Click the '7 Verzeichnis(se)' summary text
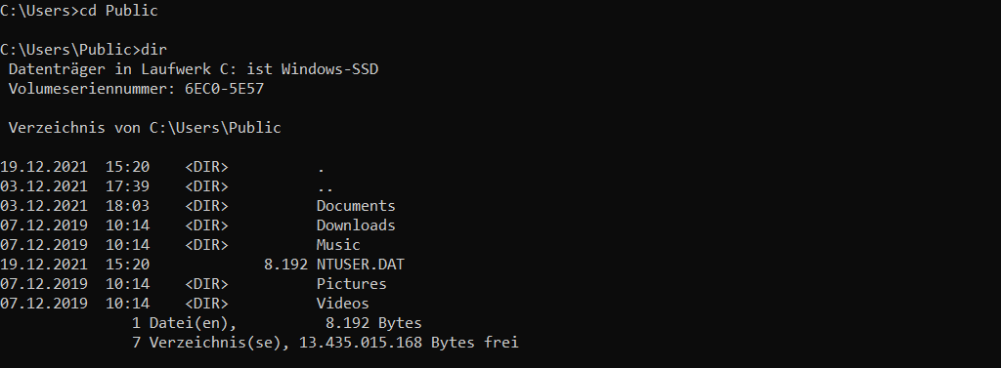The height and width of the screenshot is (368, 1001). point(206,343)
